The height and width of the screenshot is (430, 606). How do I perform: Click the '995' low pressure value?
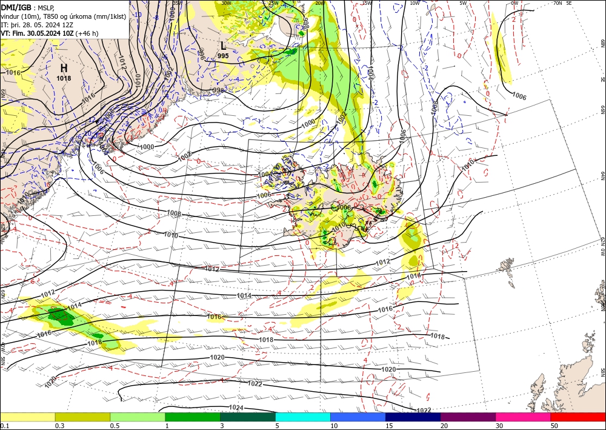[x=223, y=56]
